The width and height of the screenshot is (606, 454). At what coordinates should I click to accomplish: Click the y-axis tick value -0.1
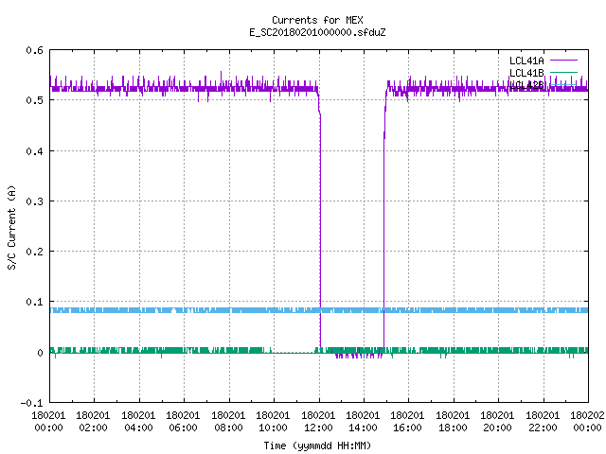[31, 403]
